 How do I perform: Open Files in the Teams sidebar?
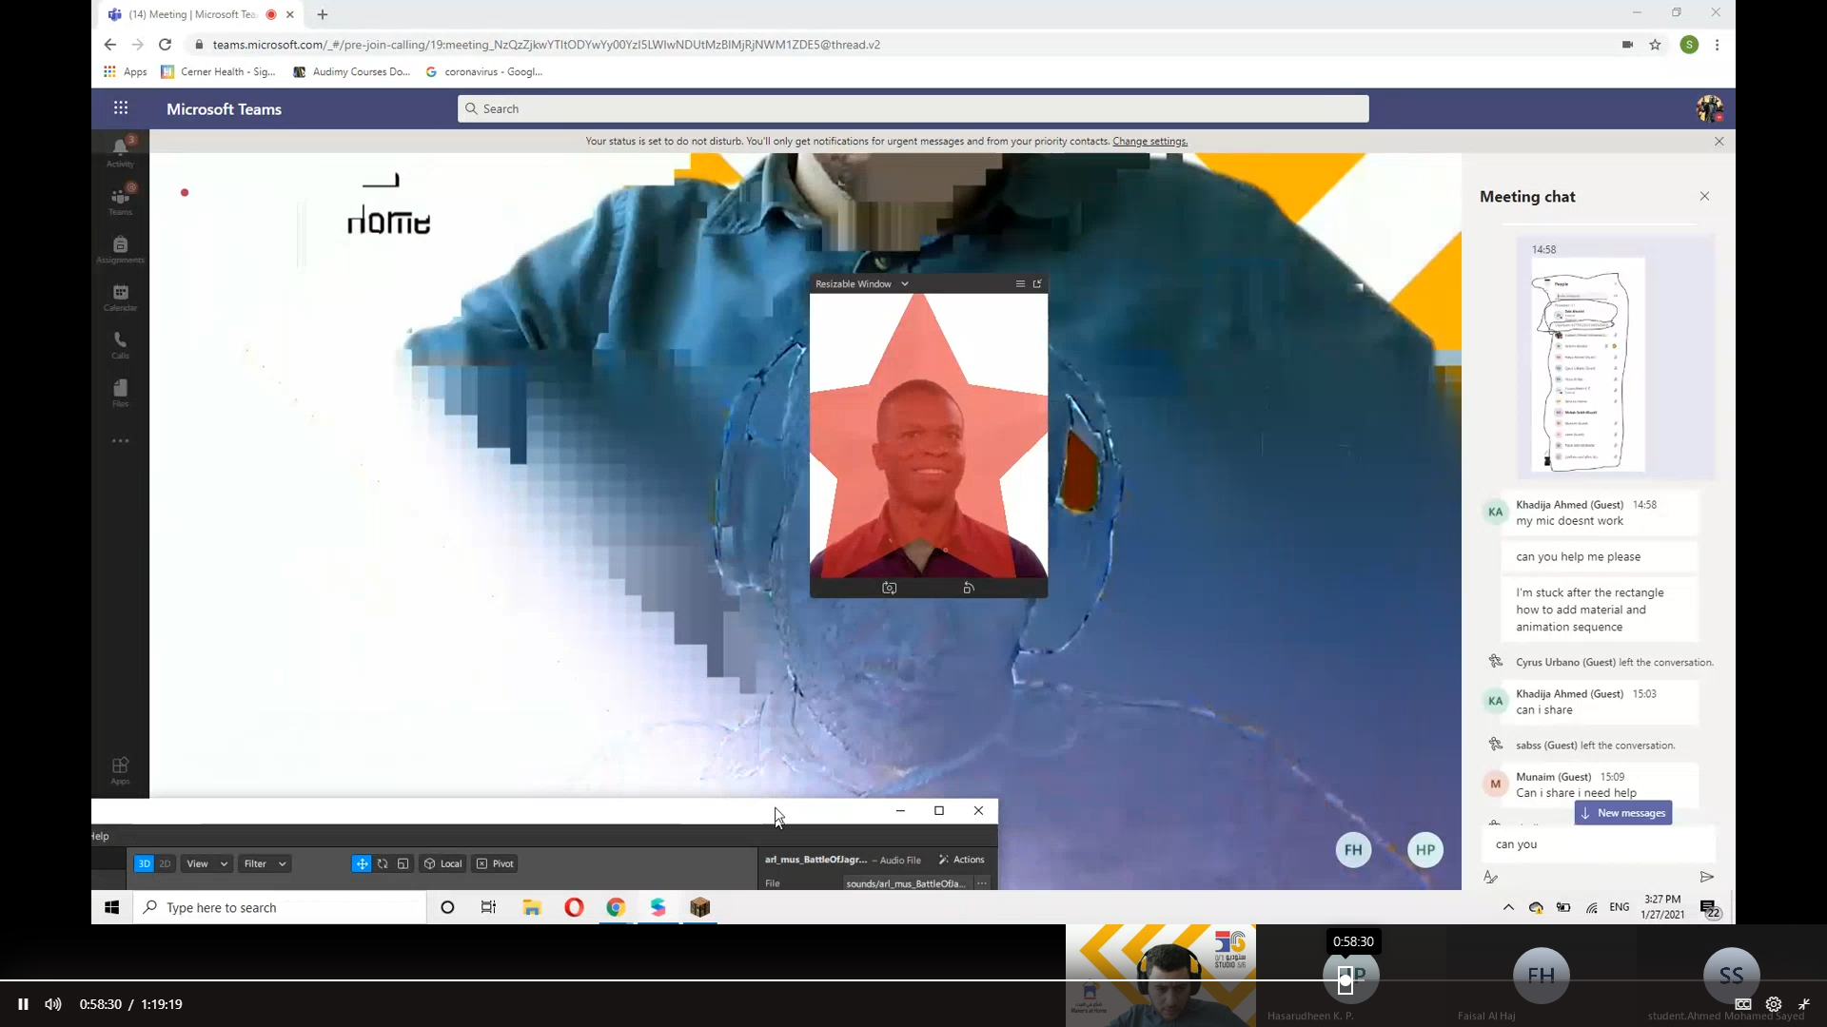pos(120,392)
